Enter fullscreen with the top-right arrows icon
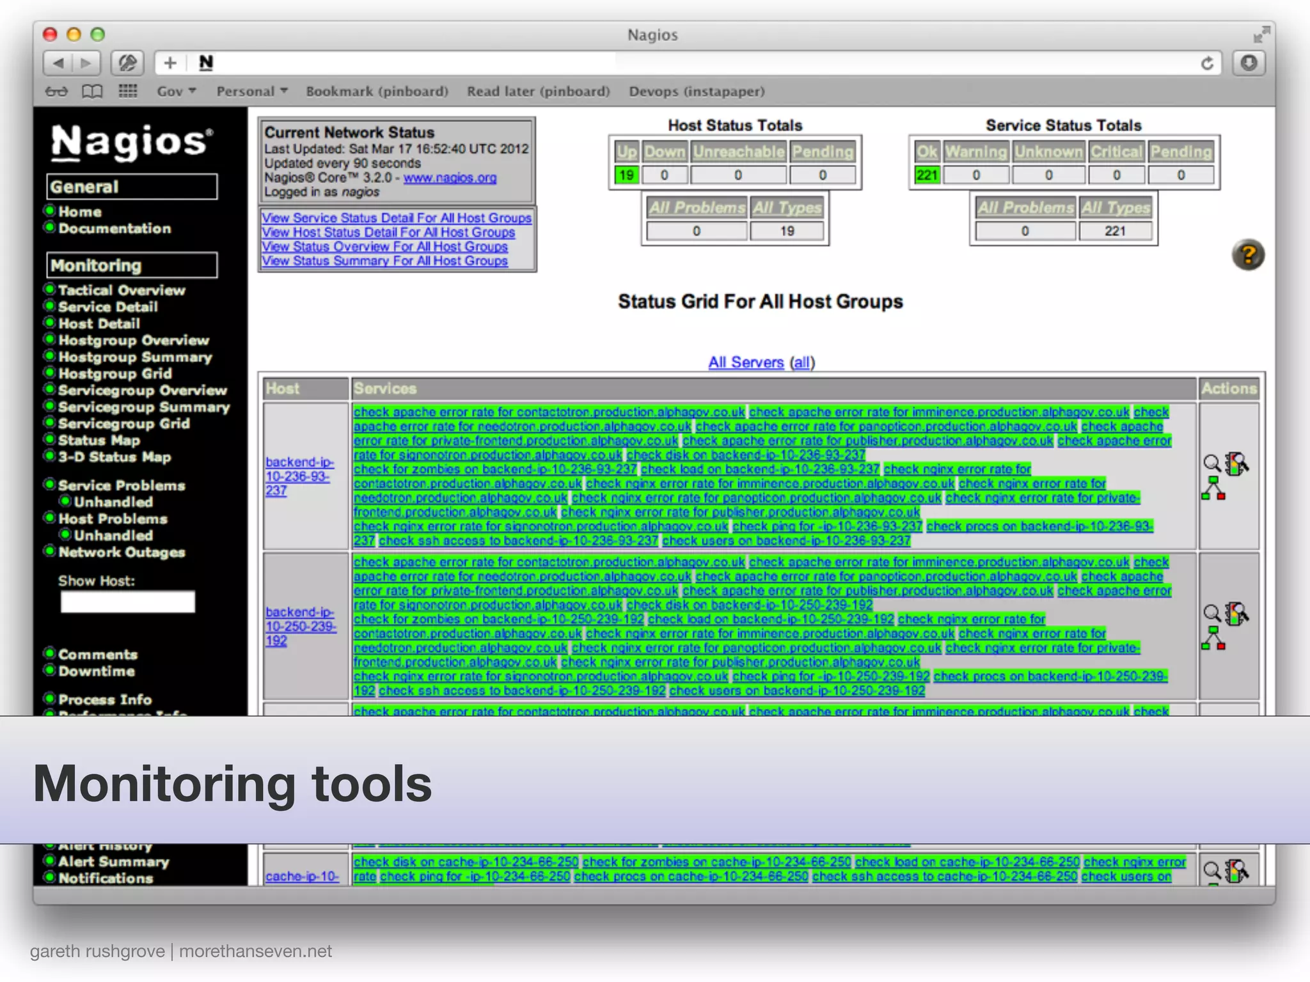 point(1261,35)
